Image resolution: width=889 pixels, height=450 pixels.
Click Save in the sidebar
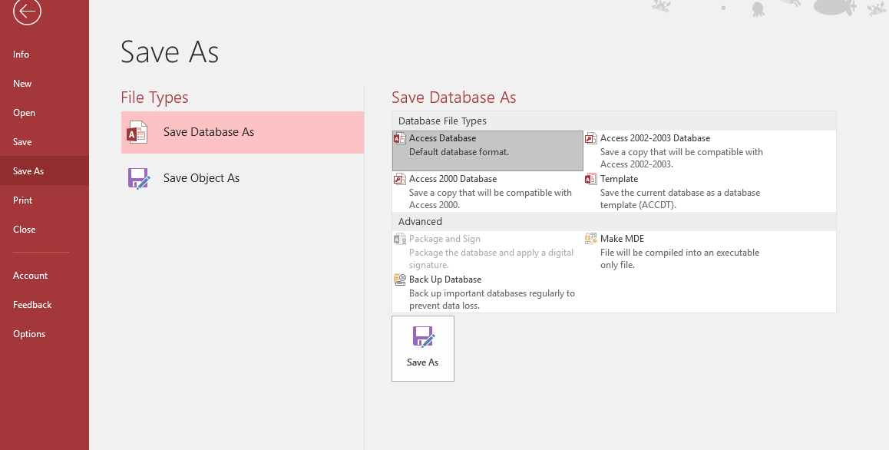[x=22, y=142]
